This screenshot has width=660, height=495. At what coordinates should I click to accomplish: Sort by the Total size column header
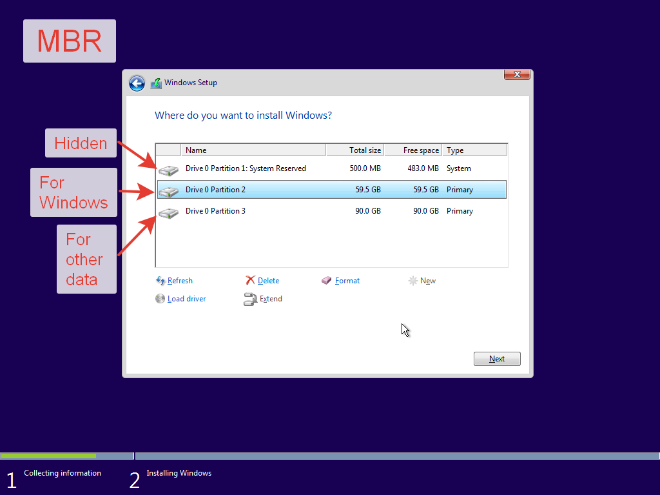click(355, 150)
